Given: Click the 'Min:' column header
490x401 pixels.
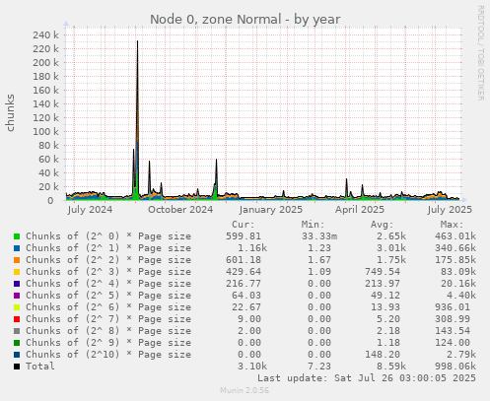Looking at the screenshot, I should (x=313, y=225).
